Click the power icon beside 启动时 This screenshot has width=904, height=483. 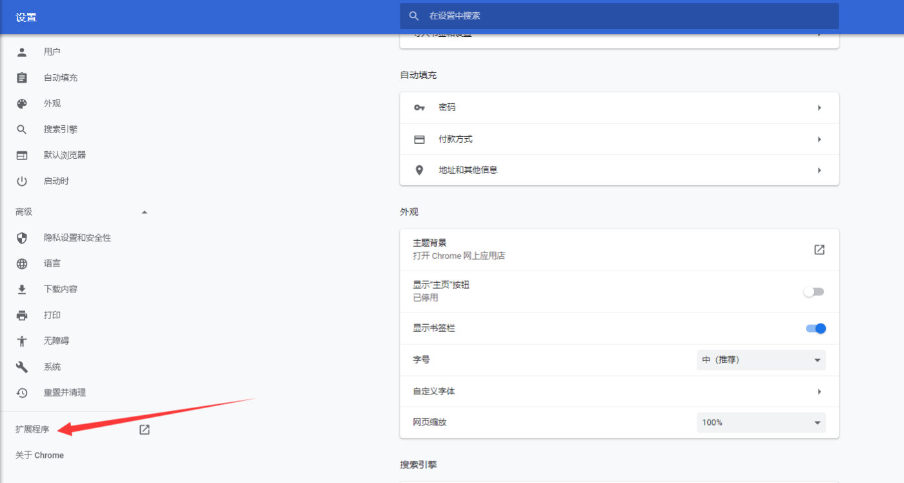coord(22,181)
